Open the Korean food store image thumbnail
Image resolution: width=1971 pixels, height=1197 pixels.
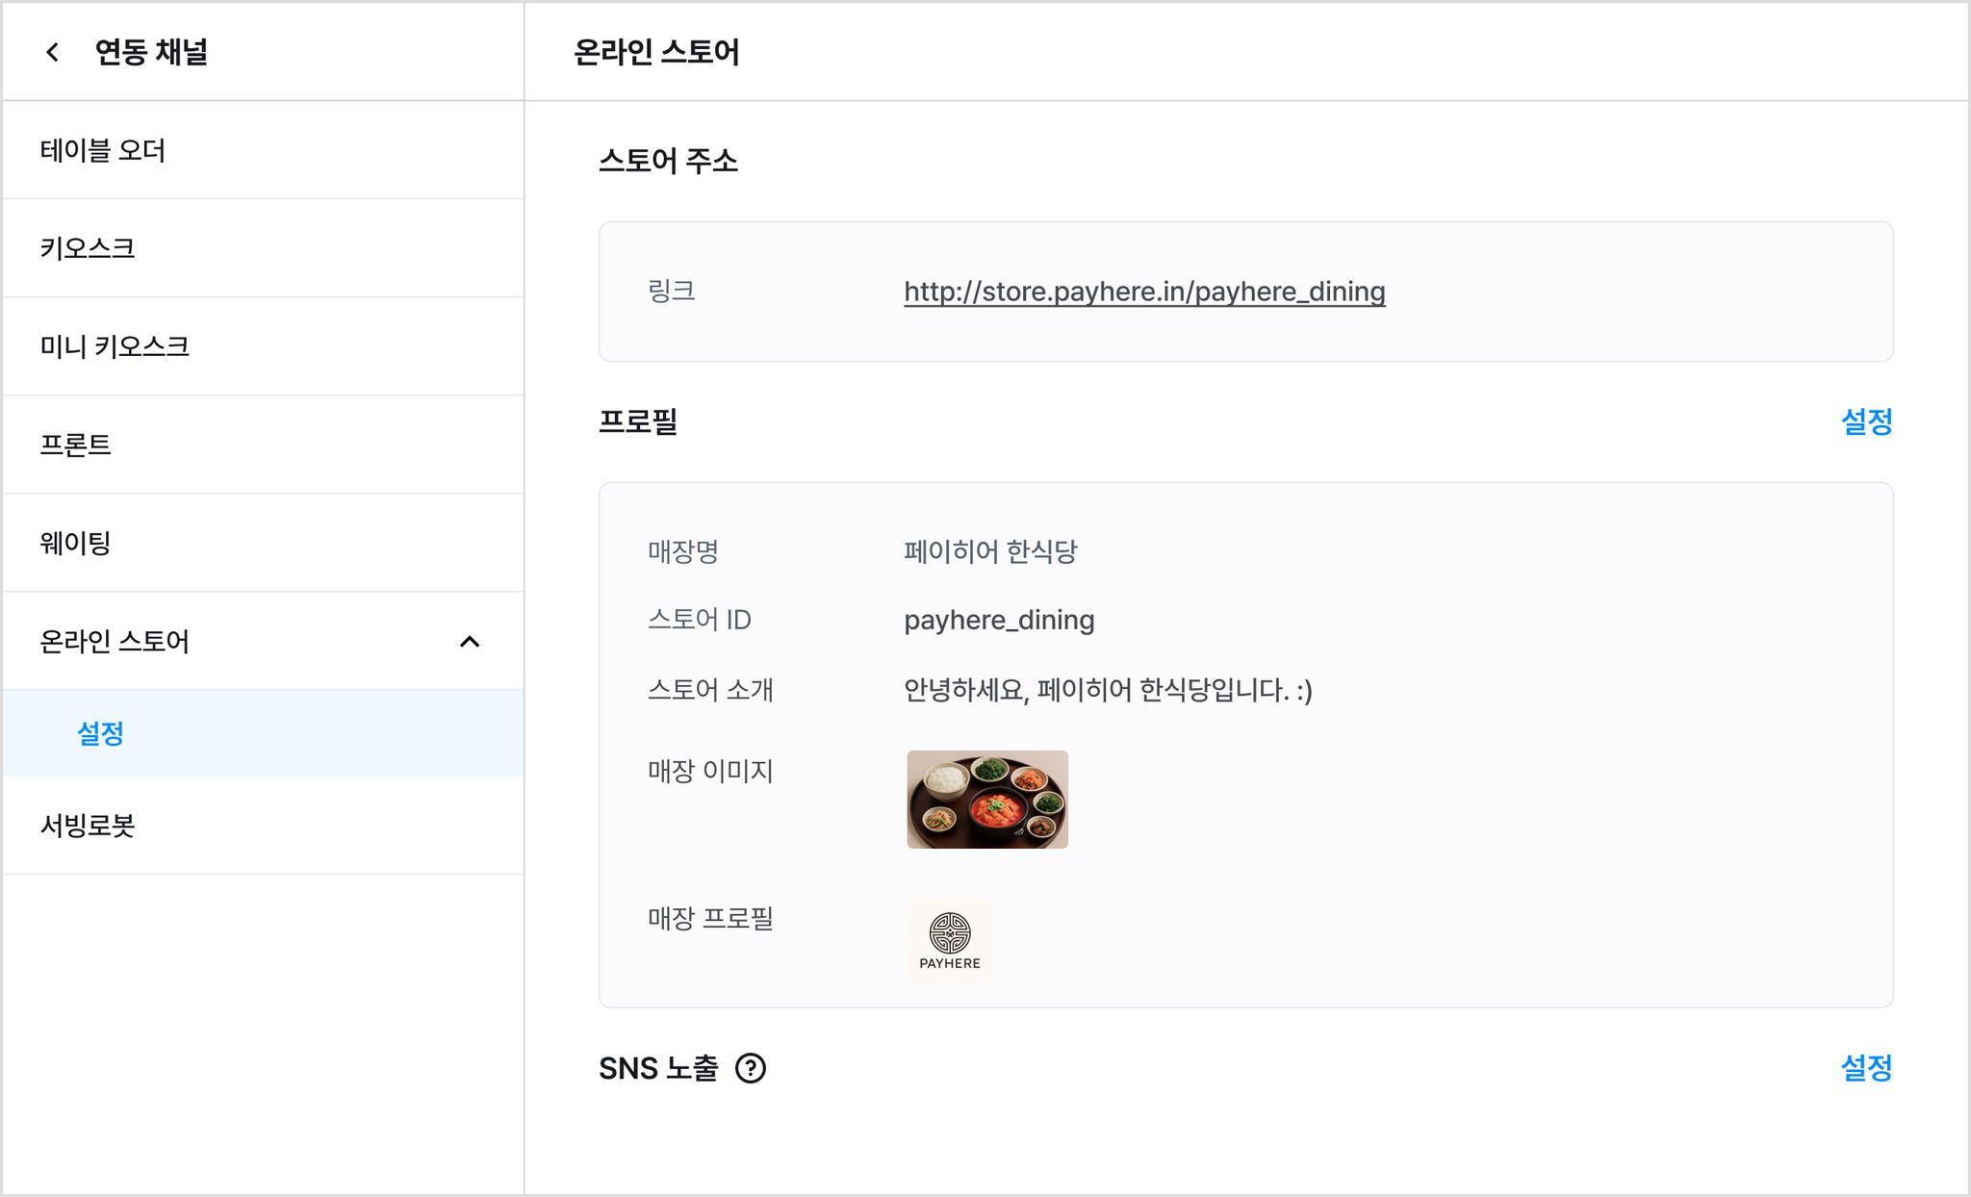[x=987, y=800]
